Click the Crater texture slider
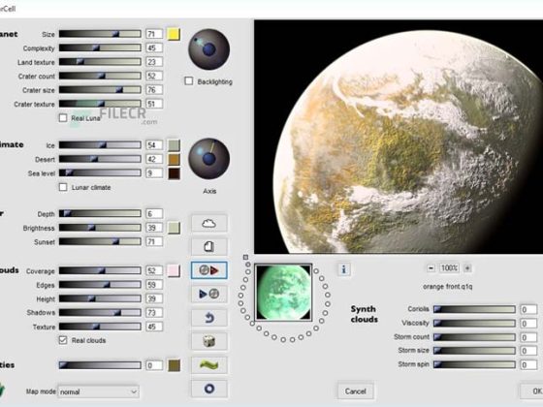This screenshot has width=543, height=407. click(100, 104)
